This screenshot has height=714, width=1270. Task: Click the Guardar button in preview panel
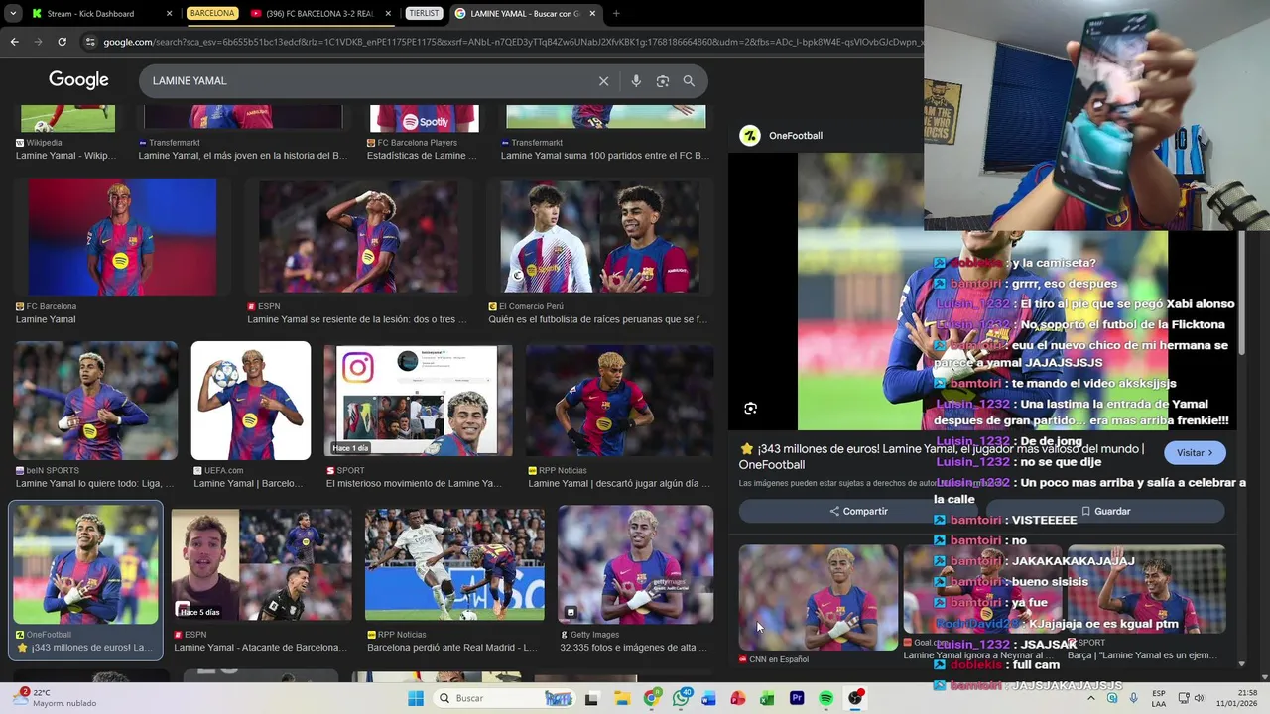(x=1105, y=511)
